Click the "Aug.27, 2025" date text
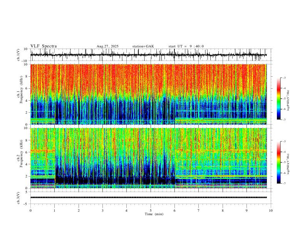The width and height of the screenshot is (305, 236). coord(107,46)
